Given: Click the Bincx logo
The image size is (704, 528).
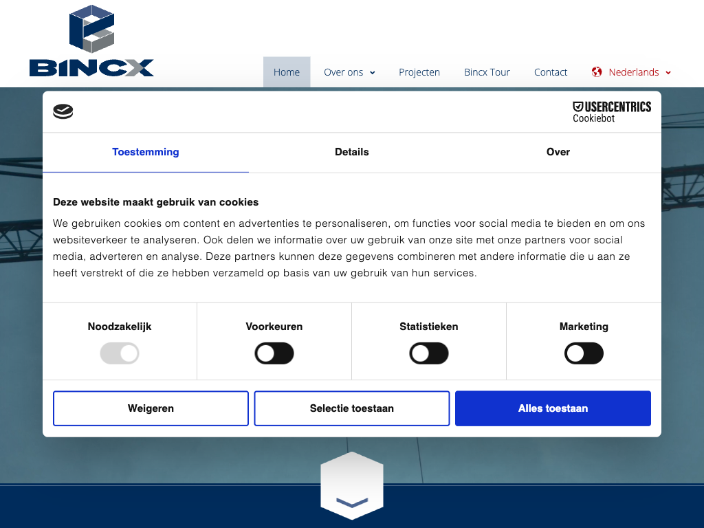Looking at the screenshot, I should tap(91, 41).
